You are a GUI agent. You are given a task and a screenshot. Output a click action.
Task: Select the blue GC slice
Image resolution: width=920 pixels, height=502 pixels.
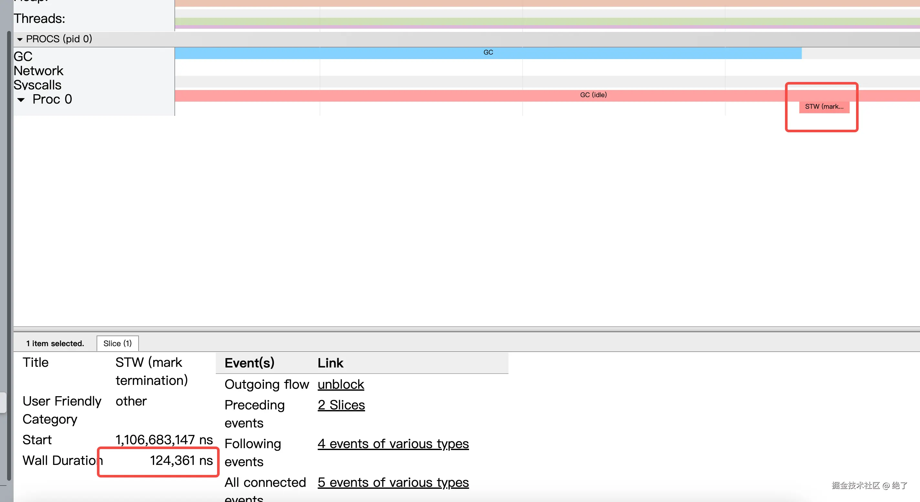pyautogui.click(x=488, y=53)
